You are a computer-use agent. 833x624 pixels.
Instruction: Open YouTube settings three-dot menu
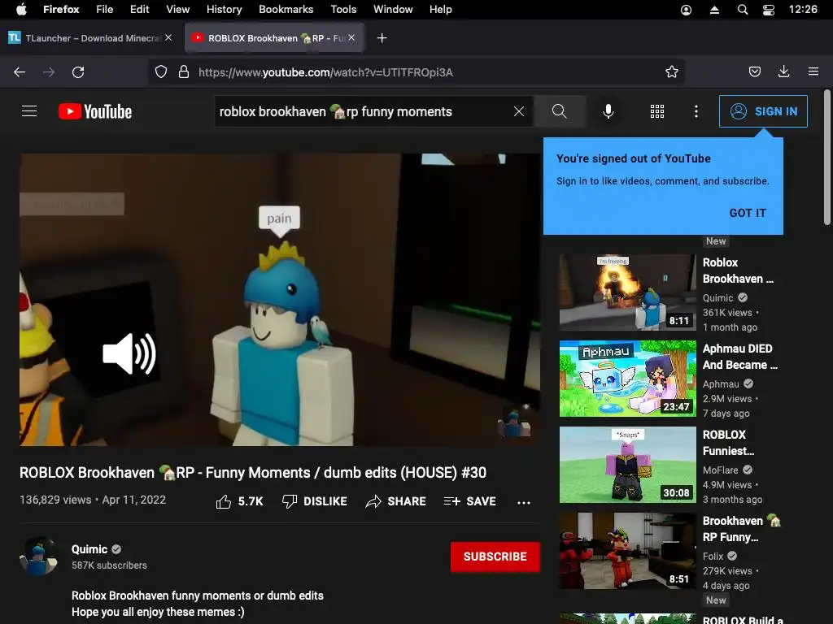(696, 111)
